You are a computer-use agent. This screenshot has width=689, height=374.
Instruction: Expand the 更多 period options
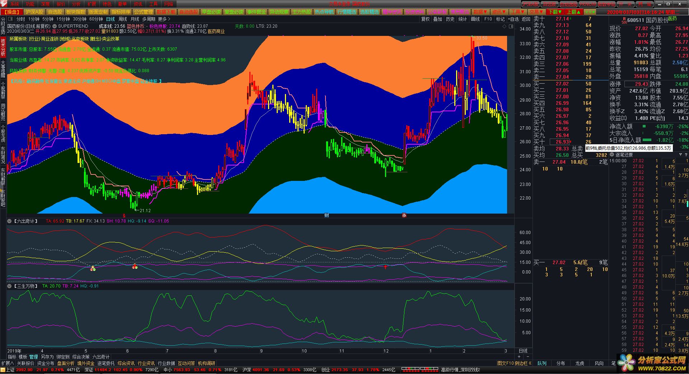pyautogui.click(x=164, y=19)
